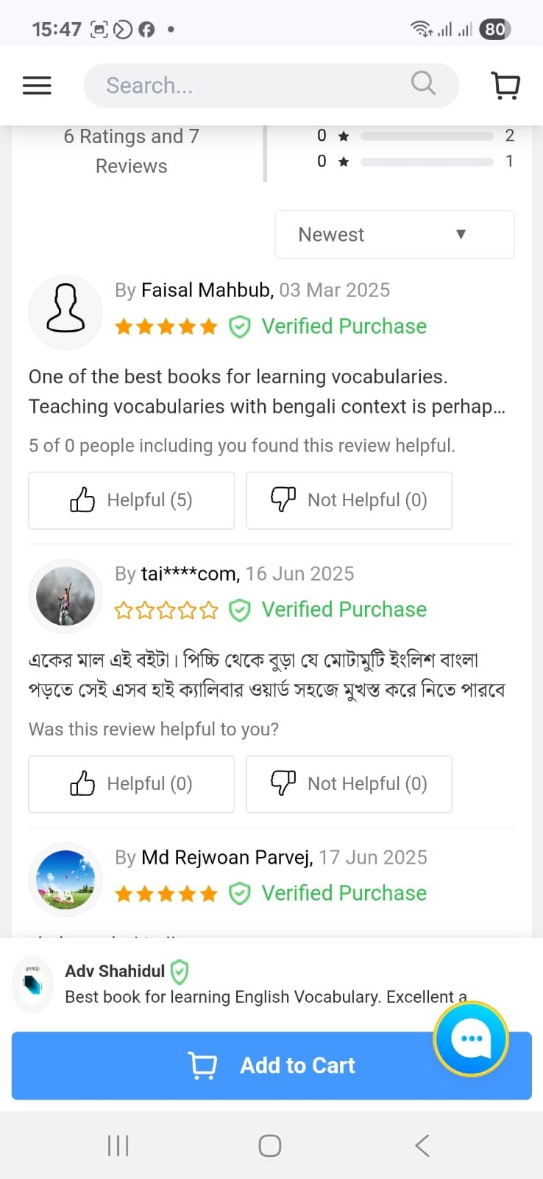Tap the Android back navigation button
This screenshot has width=543, height=1179.
pos(422,1146)
